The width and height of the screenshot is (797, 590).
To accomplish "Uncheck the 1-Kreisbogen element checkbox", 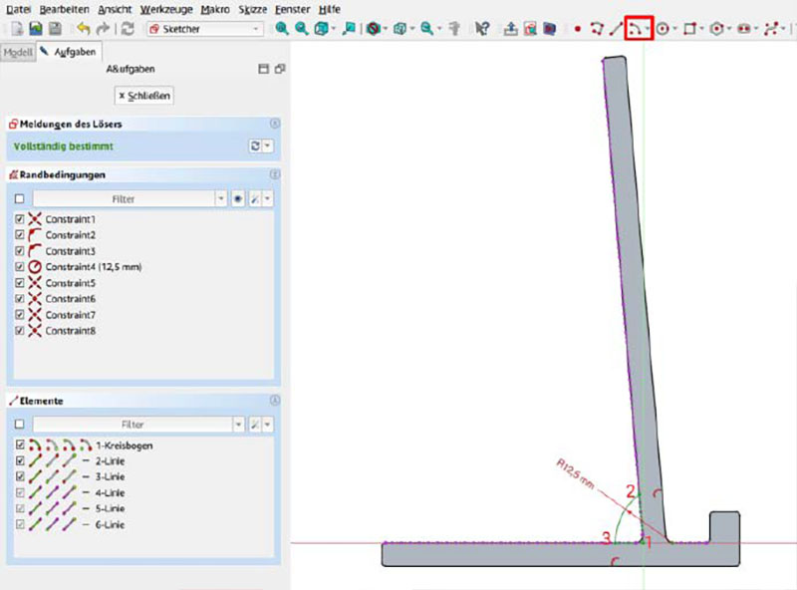I will pyautogui.click(x=20, y=444).
